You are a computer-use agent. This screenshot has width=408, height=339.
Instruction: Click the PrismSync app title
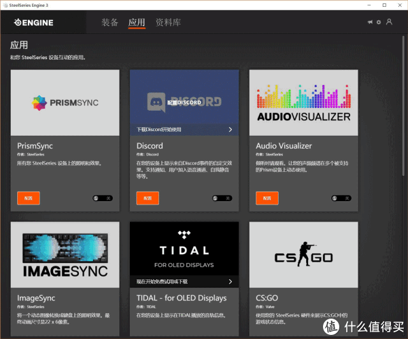point(35,146)
